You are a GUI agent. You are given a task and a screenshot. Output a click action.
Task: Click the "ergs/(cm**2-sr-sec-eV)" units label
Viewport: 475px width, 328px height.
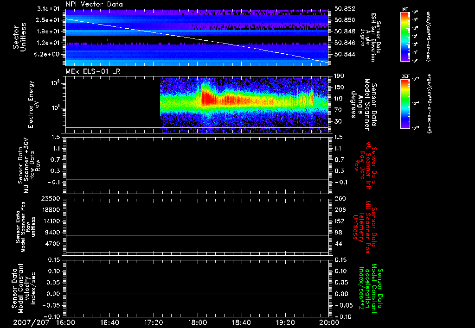[x=429, y=104]
